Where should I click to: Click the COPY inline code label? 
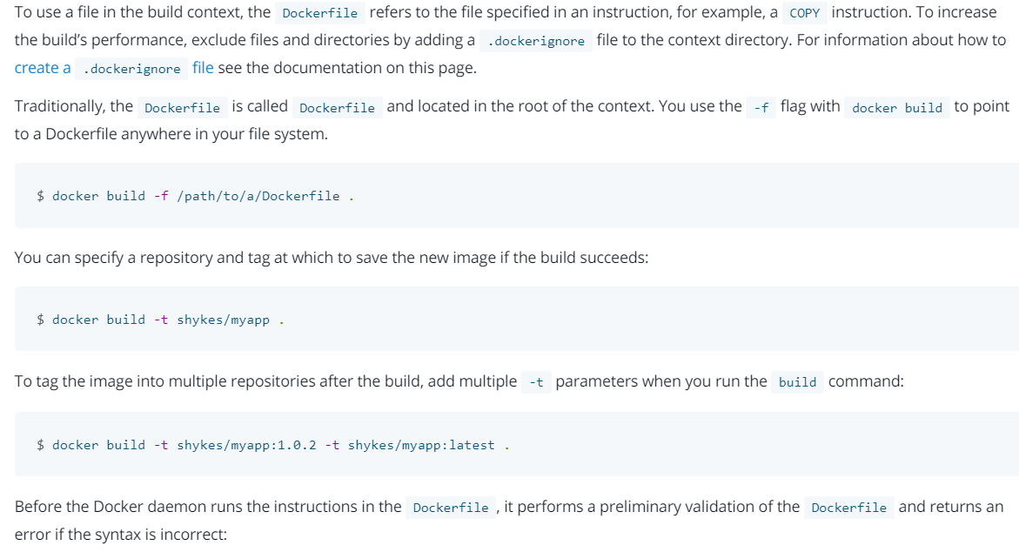pos(804,13)
